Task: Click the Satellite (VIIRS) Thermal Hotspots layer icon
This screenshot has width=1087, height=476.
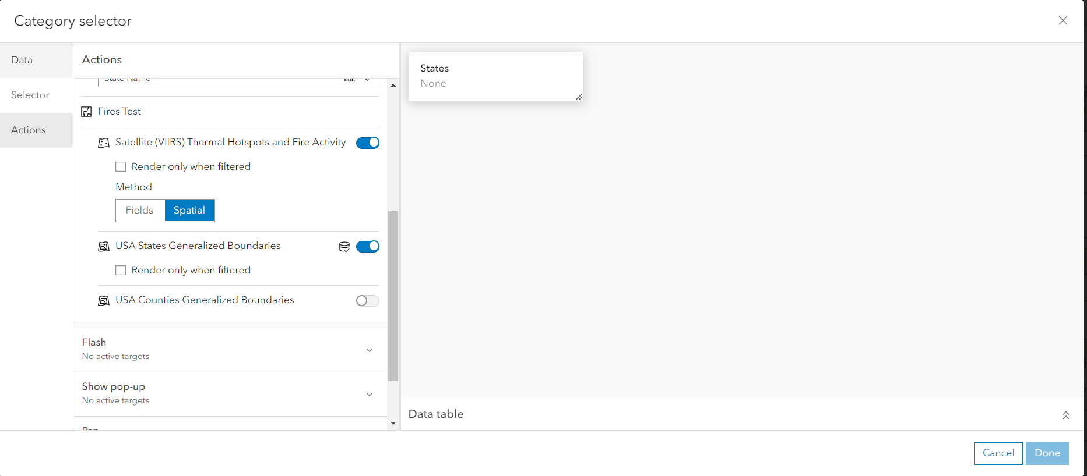Action: point(104,143)
